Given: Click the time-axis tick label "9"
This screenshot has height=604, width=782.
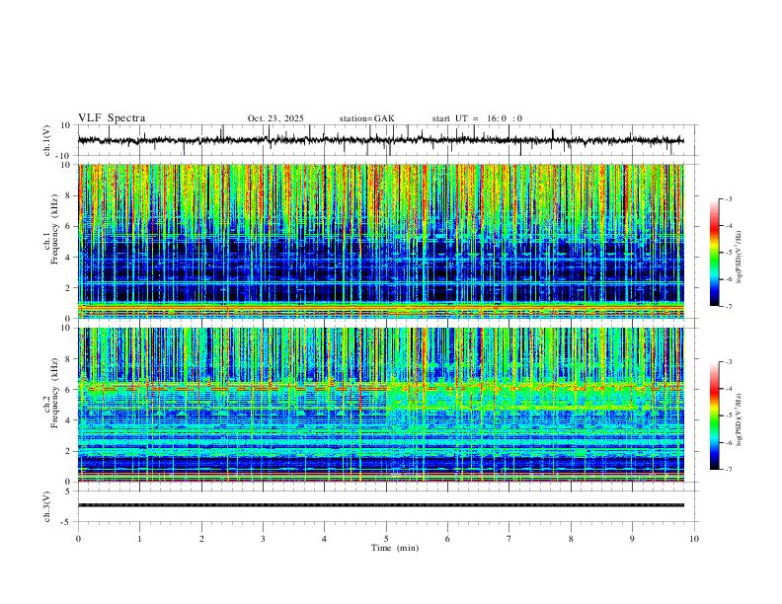Looking at the screenshot, I should click(632, 539).
